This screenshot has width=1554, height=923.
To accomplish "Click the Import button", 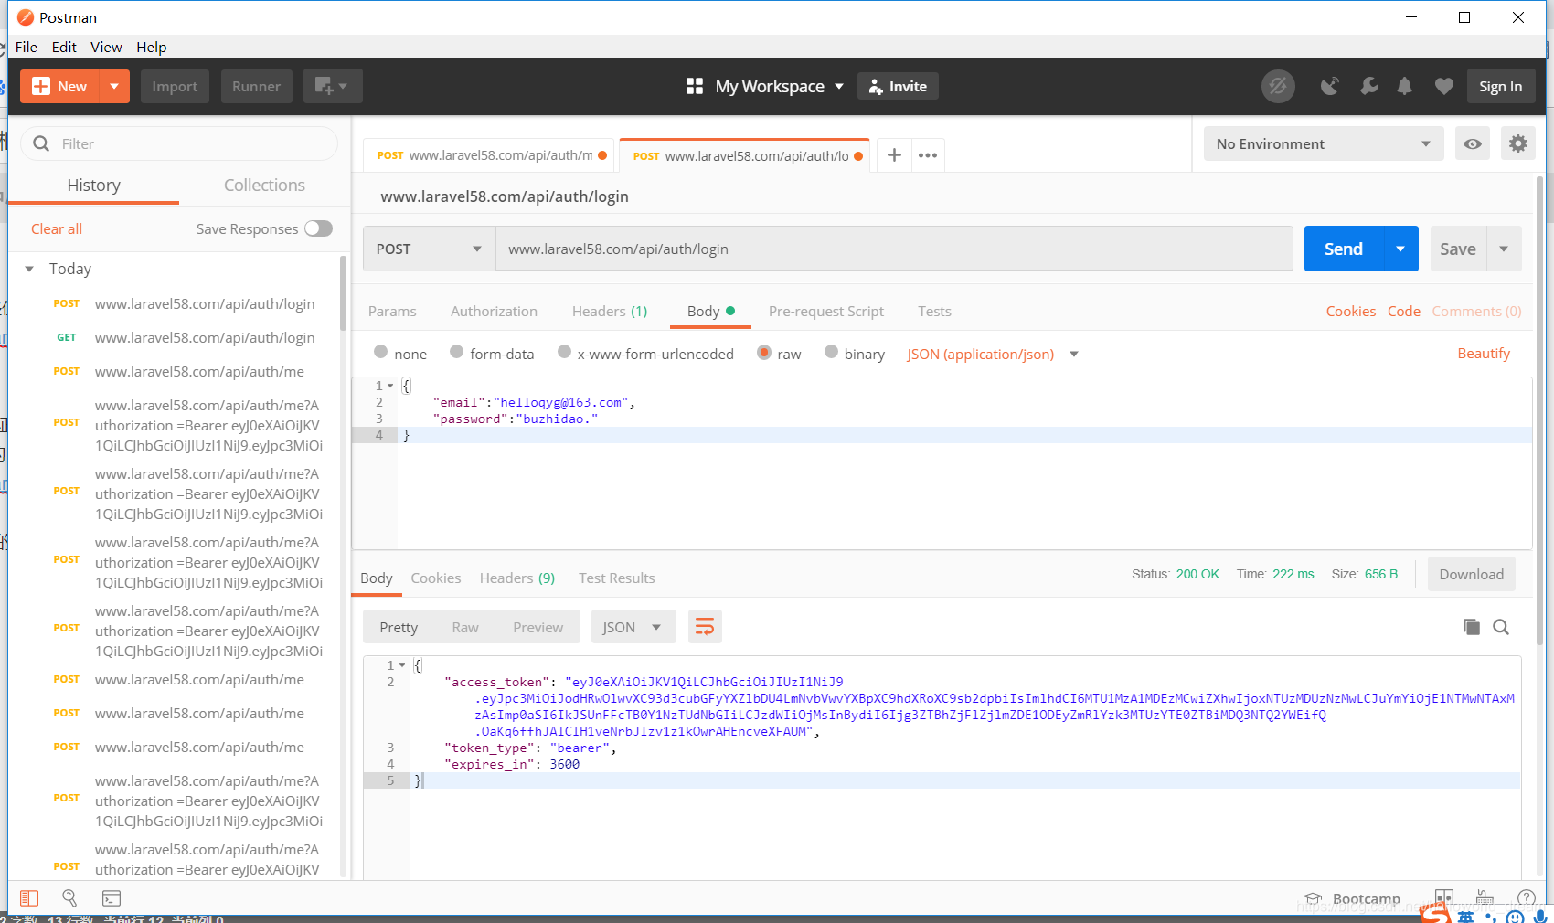I will point(175,86).
